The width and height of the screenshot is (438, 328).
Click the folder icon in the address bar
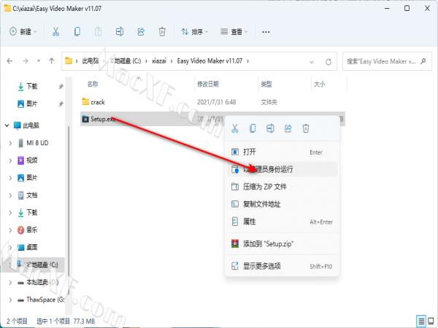coord(69,60)
